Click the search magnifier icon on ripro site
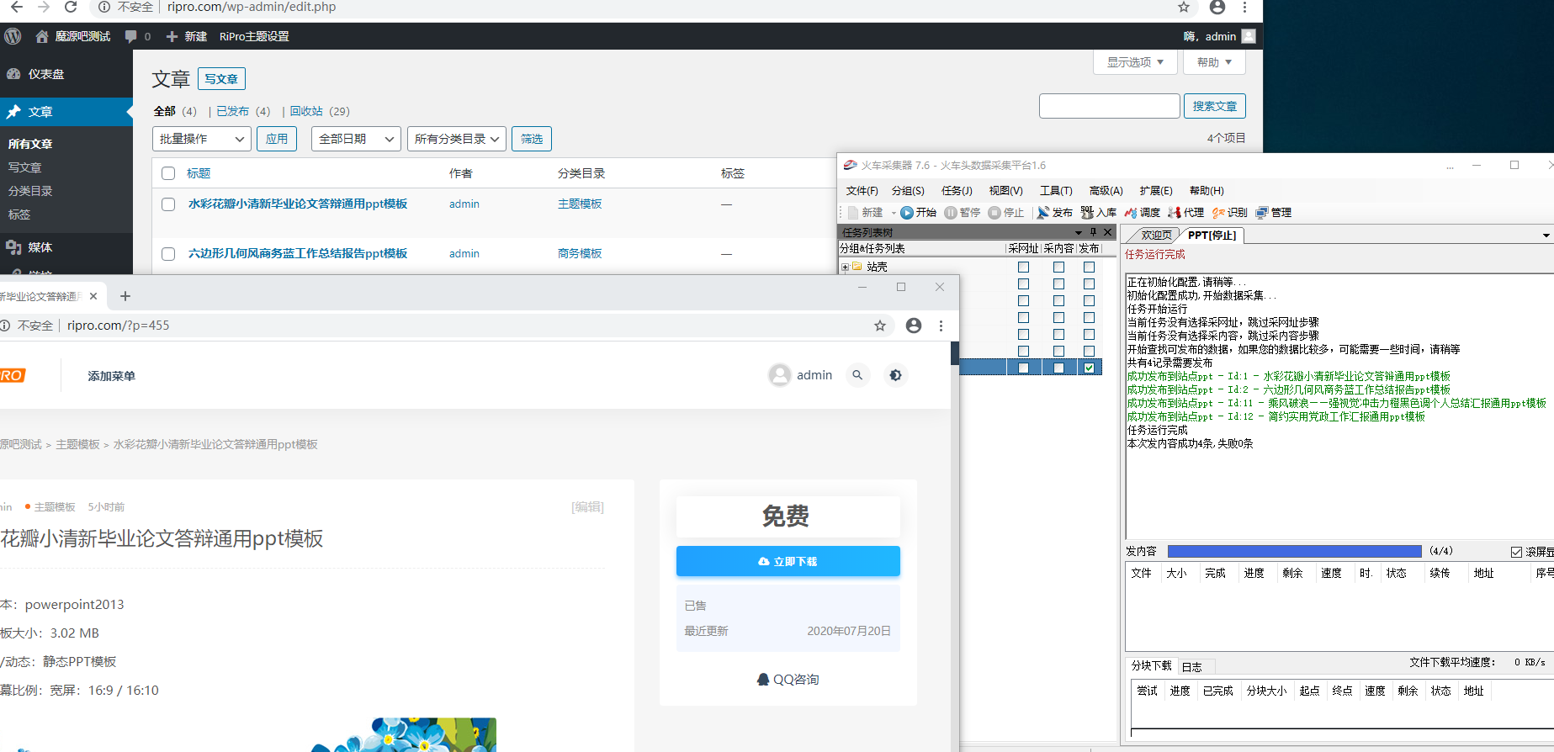 857,375
